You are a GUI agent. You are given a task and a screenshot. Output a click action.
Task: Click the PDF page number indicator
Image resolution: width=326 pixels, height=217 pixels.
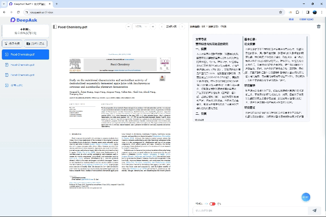click(171, 26)
